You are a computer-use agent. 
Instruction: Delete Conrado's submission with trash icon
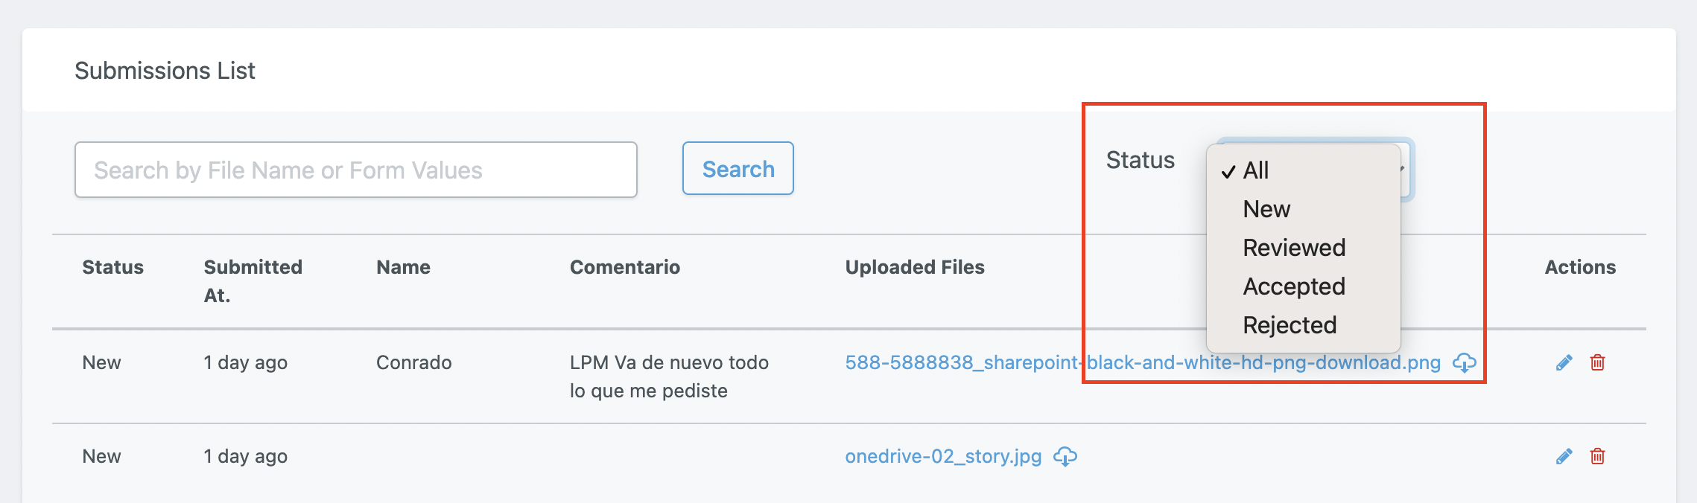tap(1597, 362)
